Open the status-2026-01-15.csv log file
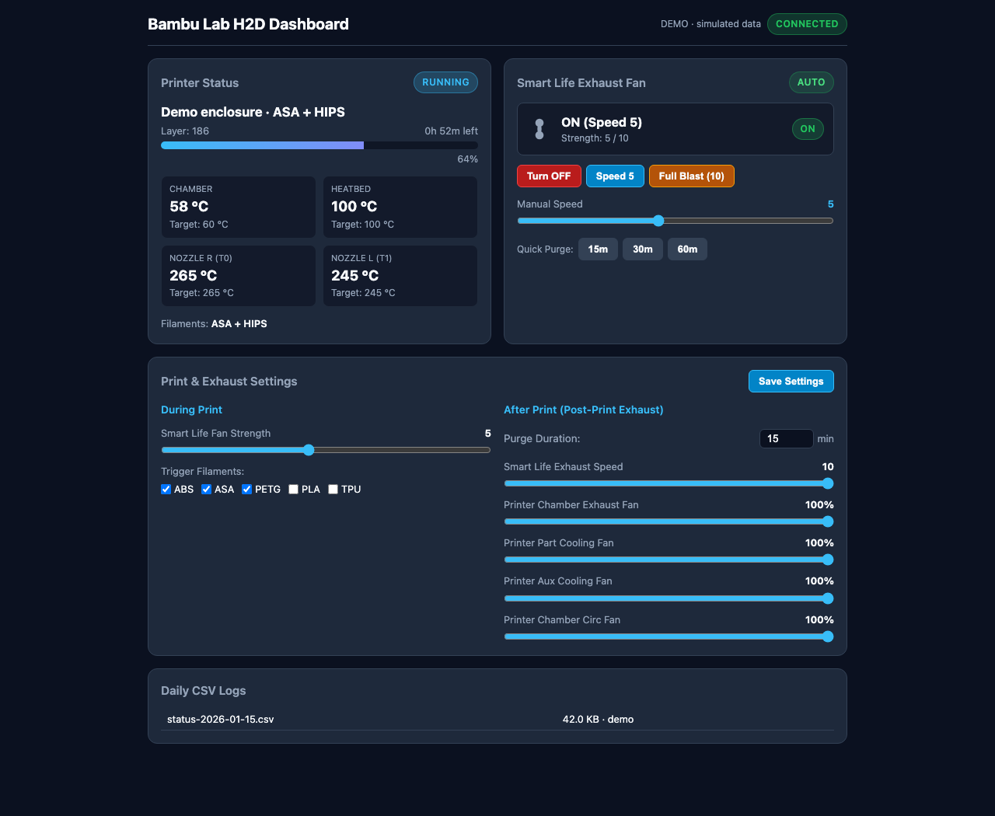995x816 pixels. (221, 719)
